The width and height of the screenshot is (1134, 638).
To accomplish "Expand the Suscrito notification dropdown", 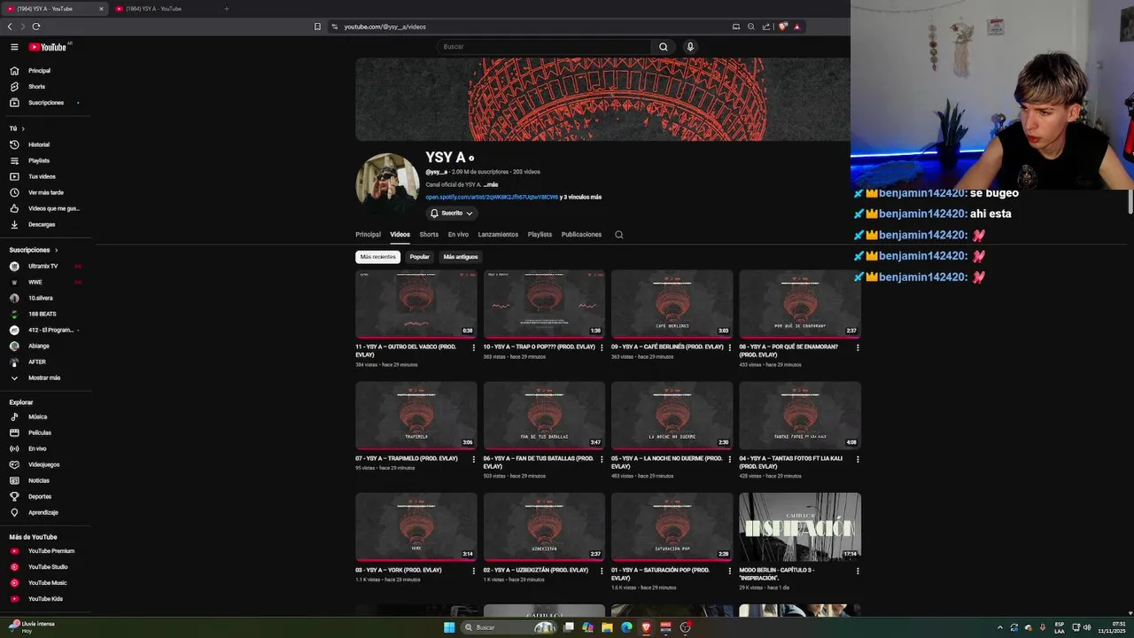I will [x=452, y=214].
